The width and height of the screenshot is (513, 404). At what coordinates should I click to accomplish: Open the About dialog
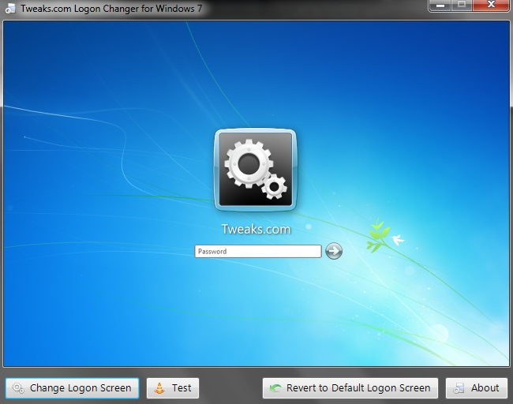click(x=477, y=388)
